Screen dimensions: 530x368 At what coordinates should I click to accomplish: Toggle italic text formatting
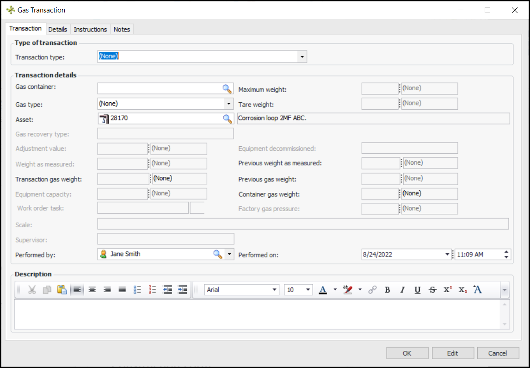click(x=402, y=290)
